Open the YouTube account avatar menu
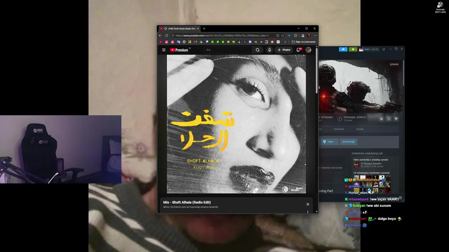This screenshot has width=449, height=252. [x=308, y=50]
